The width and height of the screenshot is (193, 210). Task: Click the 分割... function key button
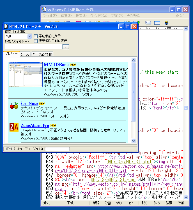[x=109, y=203]
